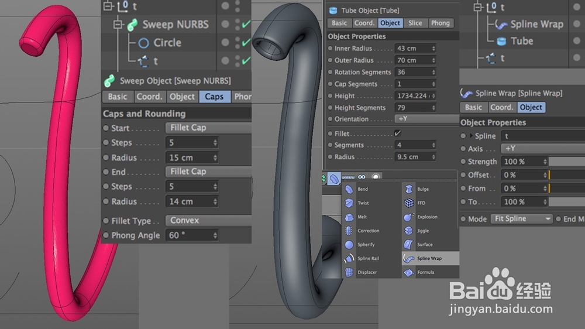
Task: Open the Tube Slice tab
Action: click(x=415, y=23)
